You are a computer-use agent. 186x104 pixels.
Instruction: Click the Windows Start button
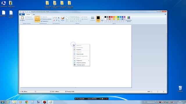click(x=3, y=102)
